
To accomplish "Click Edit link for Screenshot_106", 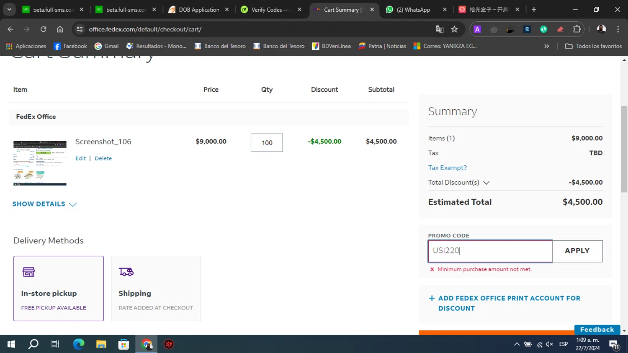I will point(80,158).
